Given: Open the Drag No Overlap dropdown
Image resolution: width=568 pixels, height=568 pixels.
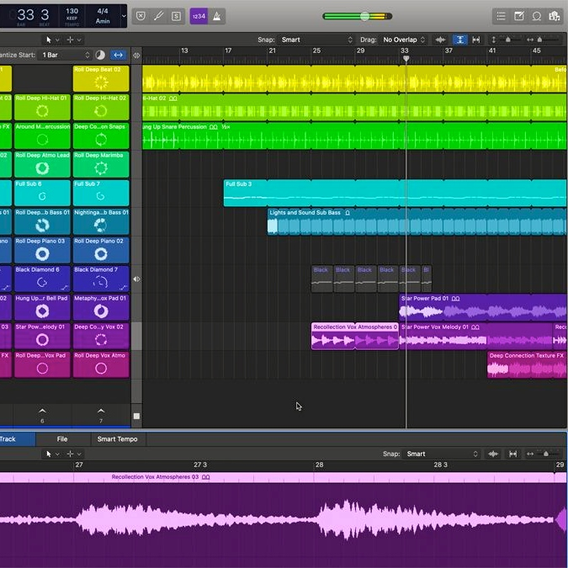Looking at the screenshot, I should coord(404,40).
